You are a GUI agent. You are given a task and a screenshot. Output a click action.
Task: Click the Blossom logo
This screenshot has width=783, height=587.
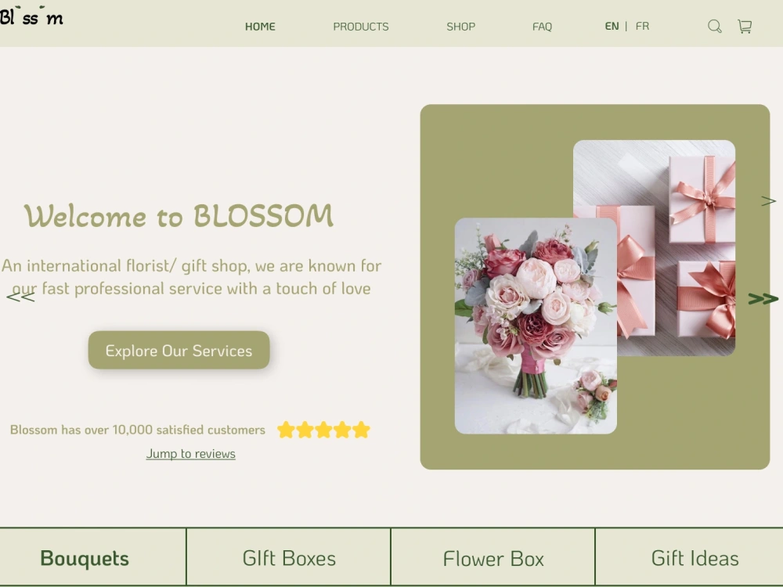point(31,16)
